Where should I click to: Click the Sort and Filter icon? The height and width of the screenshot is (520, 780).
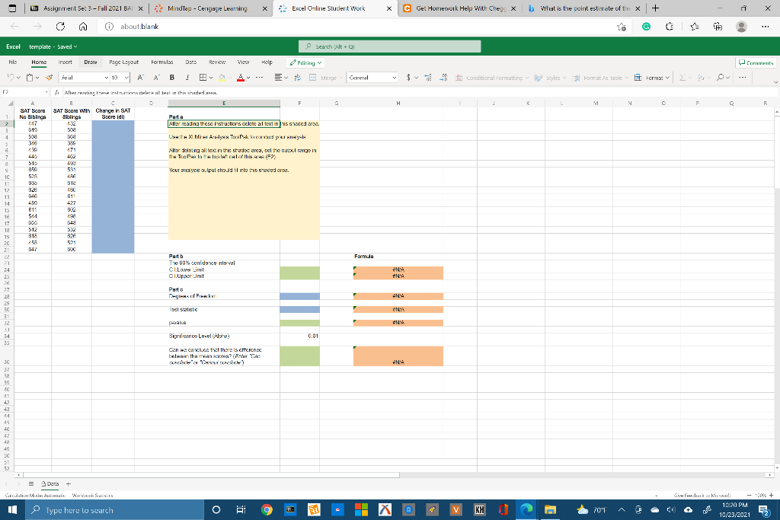701,78
